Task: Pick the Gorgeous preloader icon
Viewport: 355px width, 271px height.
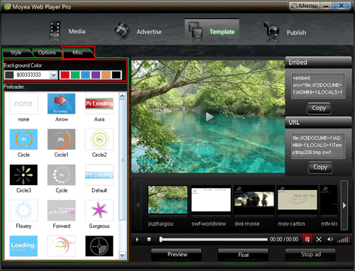Action: [x=99, y=210]
